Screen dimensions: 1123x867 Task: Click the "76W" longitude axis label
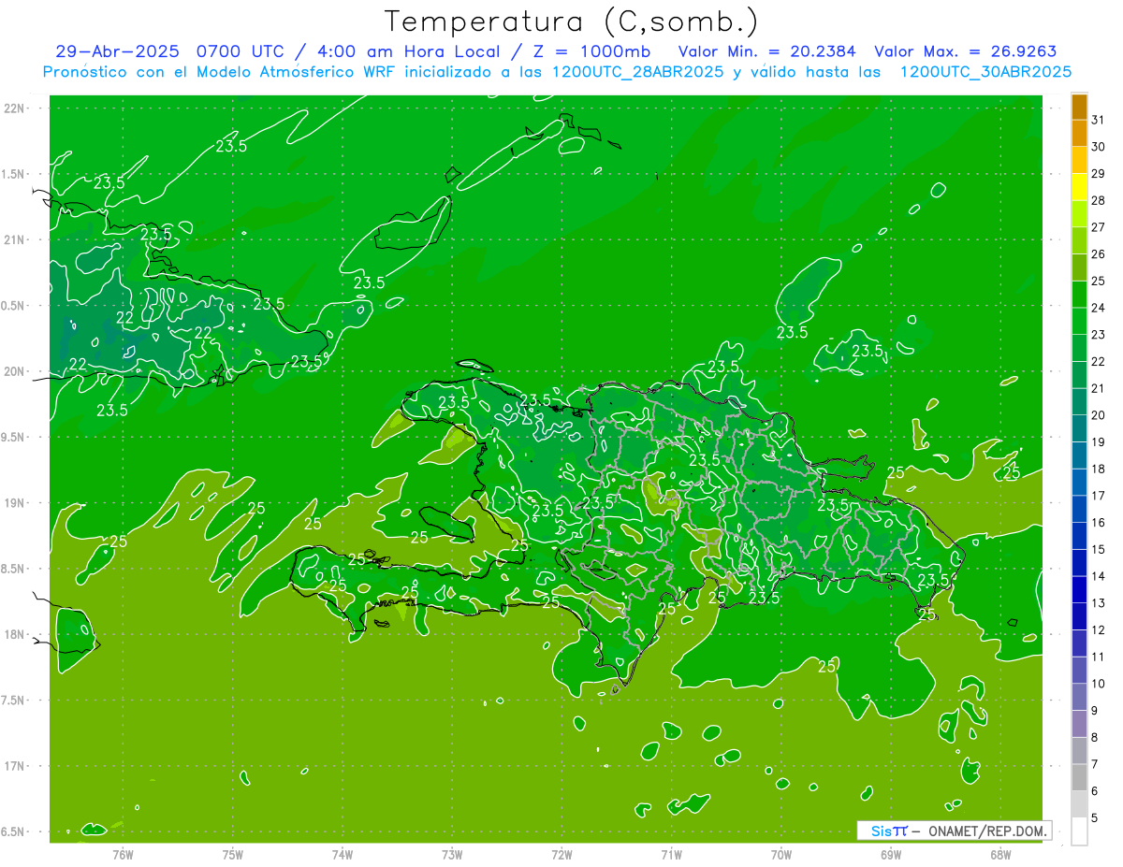123,854
